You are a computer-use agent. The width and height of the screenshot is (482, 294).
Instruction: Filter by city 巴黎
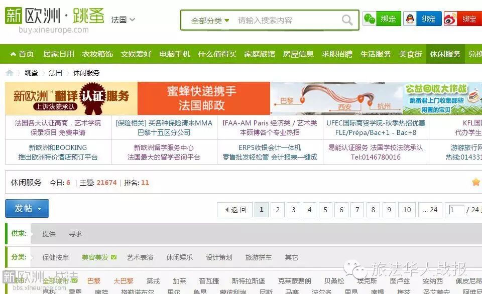click(94, 281)
